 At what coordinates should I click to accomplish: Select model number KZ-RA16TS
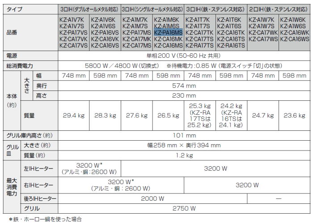(x=231, y=45)
